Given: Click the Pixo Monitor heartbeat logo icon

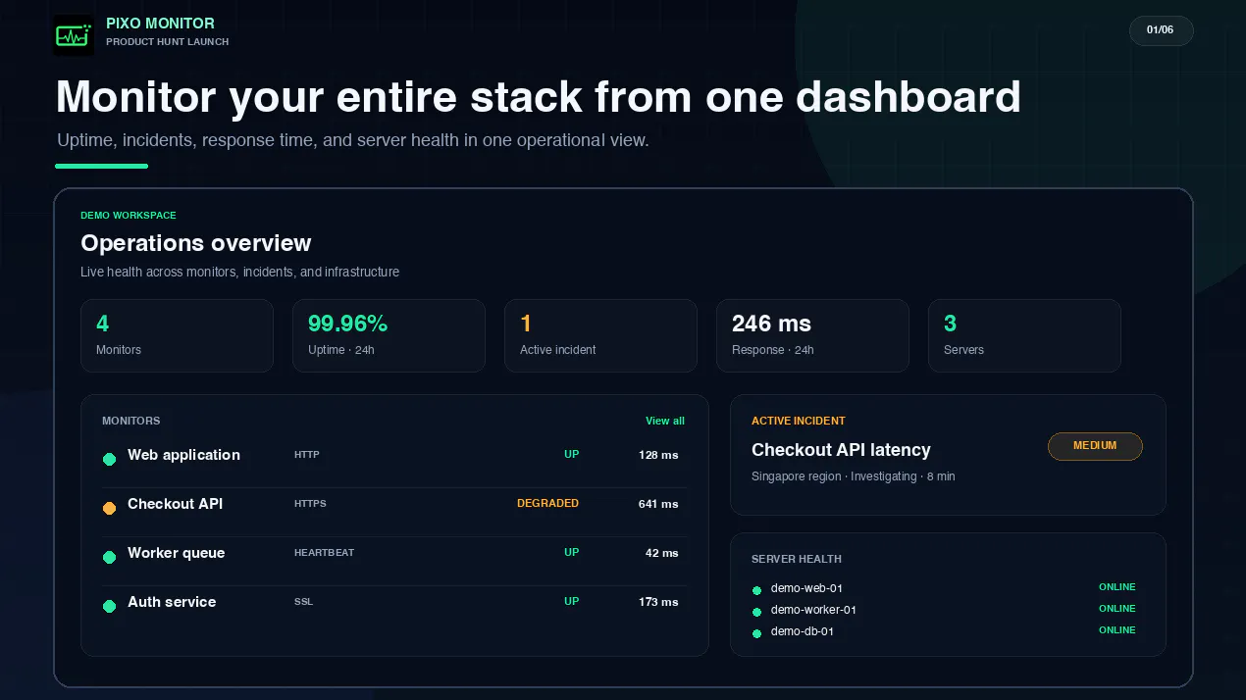Looking at the screenshot, I should click(74, 35).
